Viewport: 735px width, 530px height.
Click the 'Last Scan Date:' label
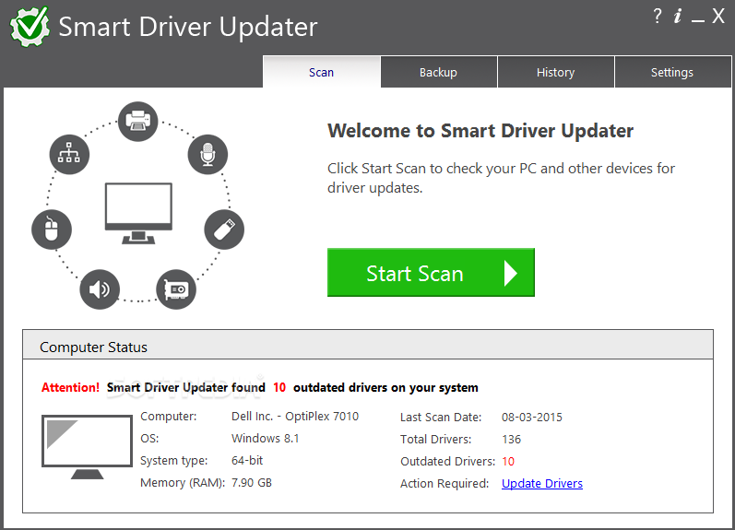tap(441, 417)
